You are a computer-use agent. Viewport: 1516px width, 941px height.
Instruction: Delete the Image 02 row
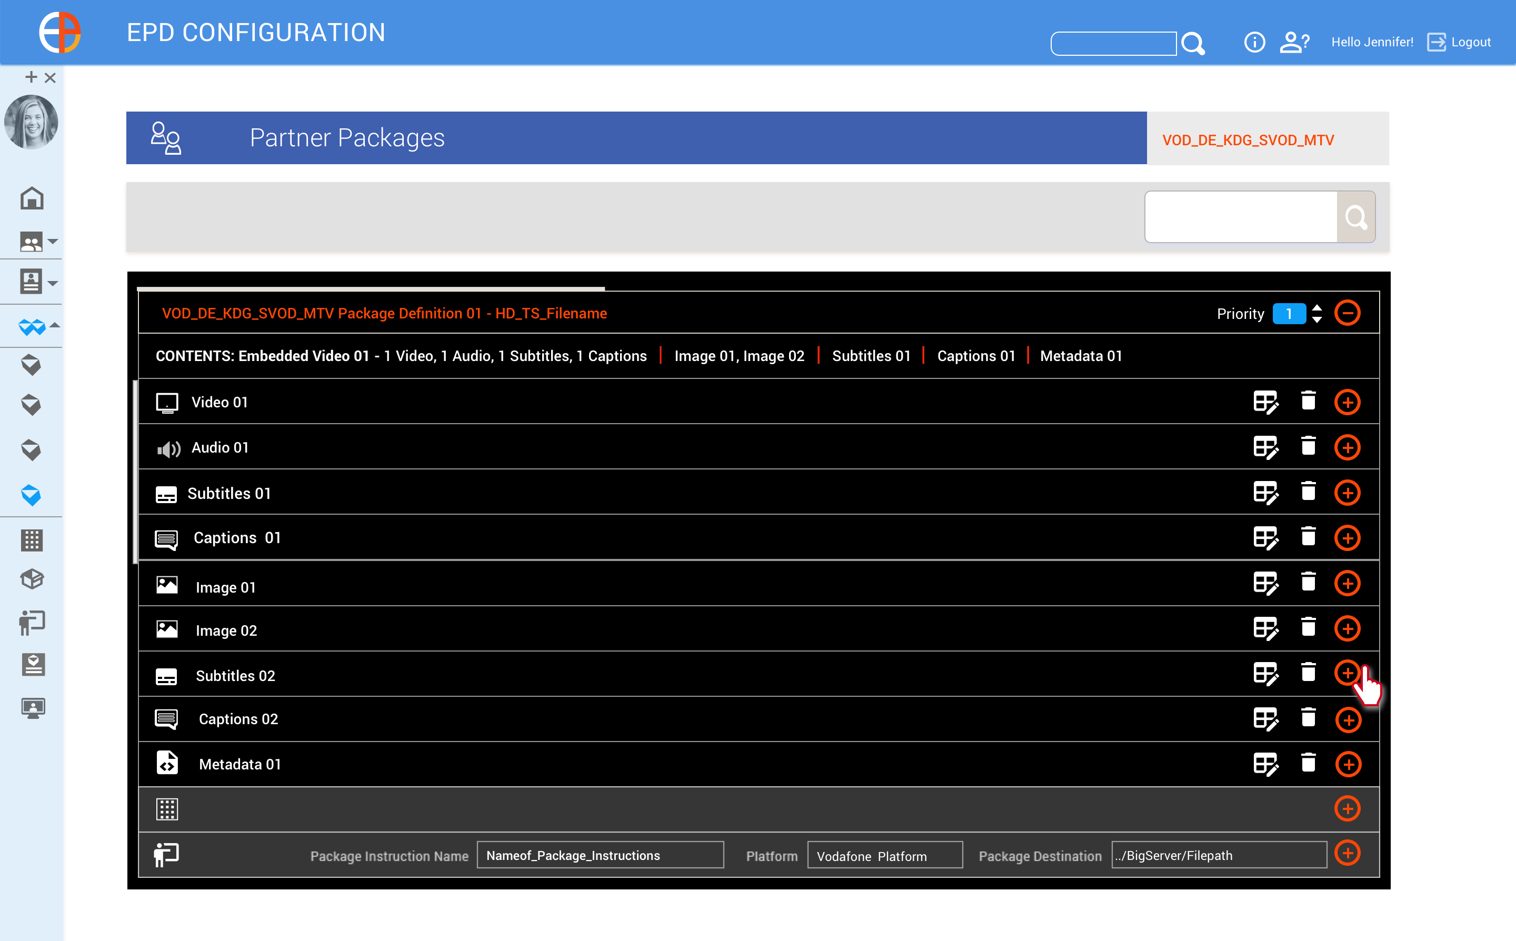point(1308,627)
